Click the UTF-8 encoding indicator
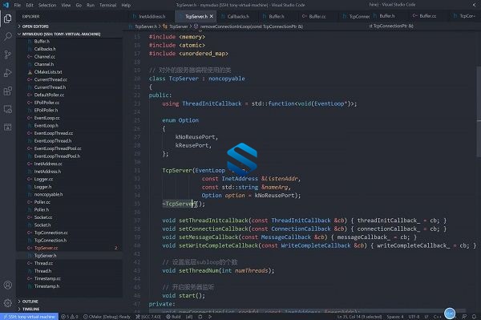 click(x=414, y=317)
